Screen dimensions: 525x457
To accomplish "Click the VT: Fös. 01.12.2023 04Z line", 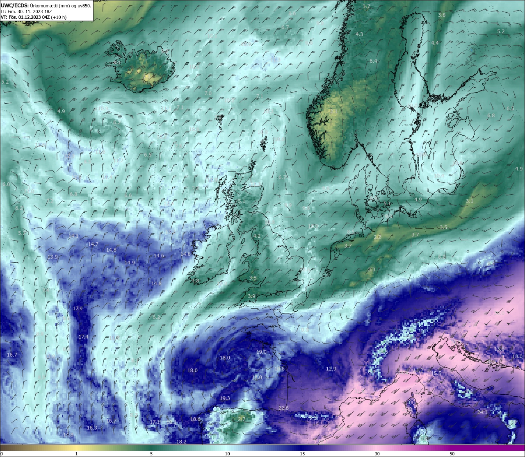I will (34, 17).
